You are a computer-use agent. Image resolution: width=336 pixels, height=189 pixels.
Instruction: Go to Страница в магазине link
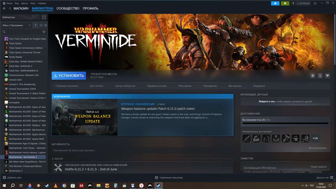(x=67, y=86)
